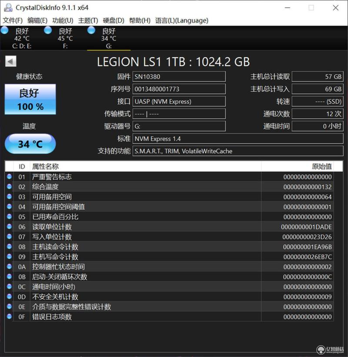The image size is (348, 357).
Task: Select raw value 00000000000132
Action: coord(308,187)
